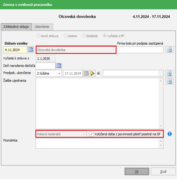This screenshot has height=179, width=177.
Task: Open calendar beside 17.11.2024 end date
Action: pos(86,73)
